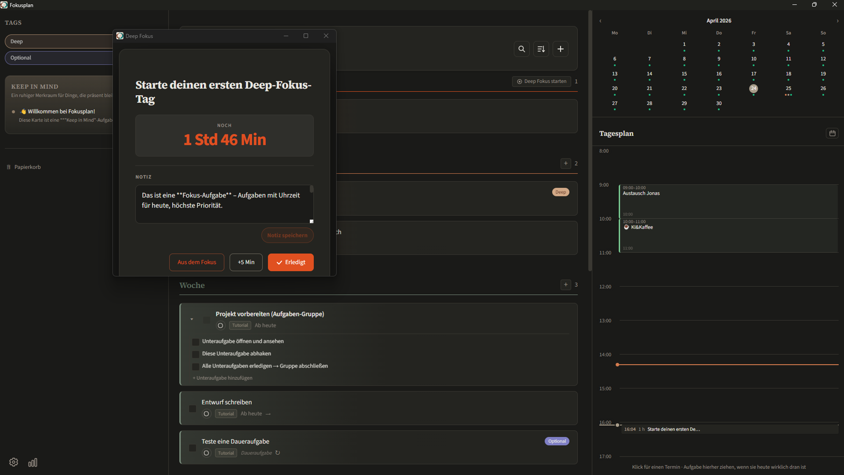Click + Unteraufgabe hinzufügen link

[222, 378]
